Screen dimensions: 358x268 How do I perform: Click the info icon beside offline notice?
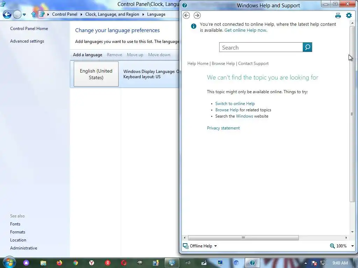click(x=193, y=26)
